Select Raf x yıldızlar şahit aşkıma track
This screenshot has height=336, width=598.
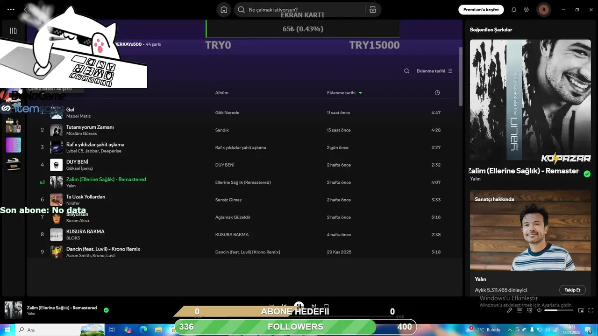pyautogui.click(x=95, y=144)
